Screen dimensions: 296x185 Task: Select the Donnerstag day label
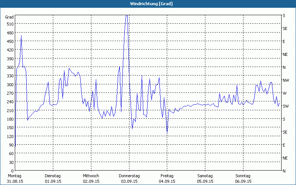point(129,176)
